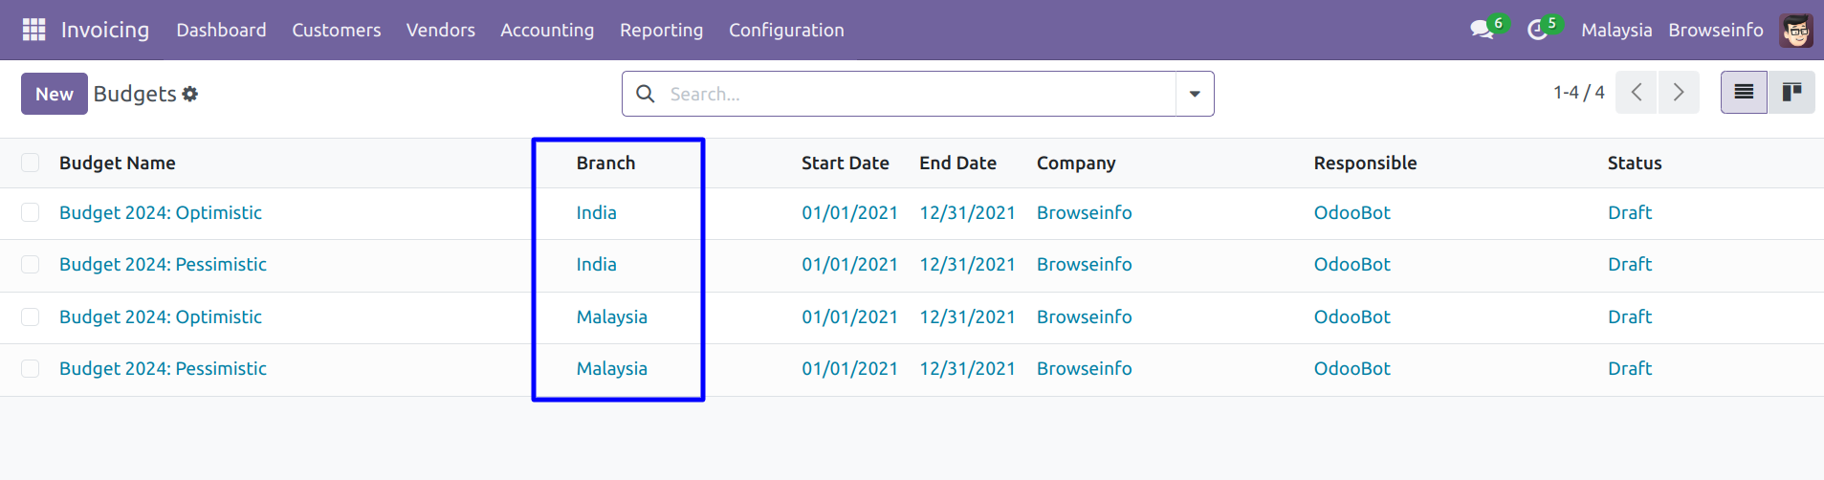Switch to kanban view
The image size is (1824, 480).
1791,93
